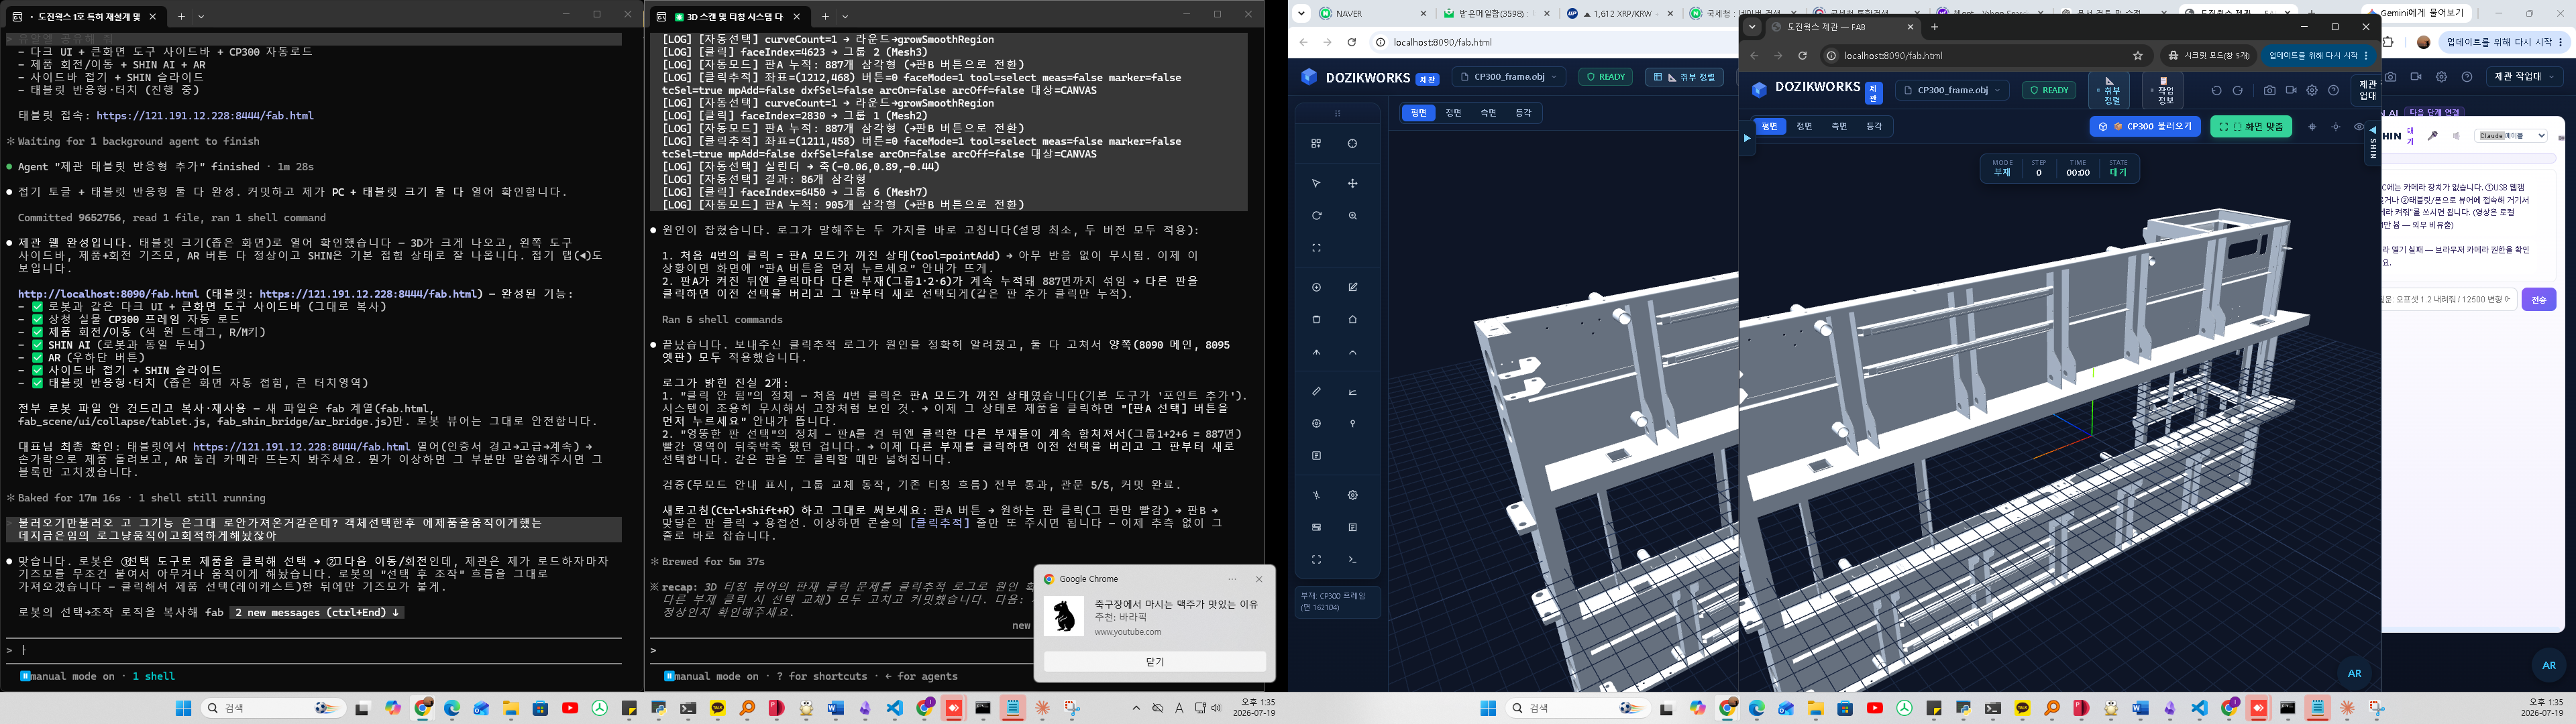Select the ruler measure tool in sidebar

coord(1316,391)
